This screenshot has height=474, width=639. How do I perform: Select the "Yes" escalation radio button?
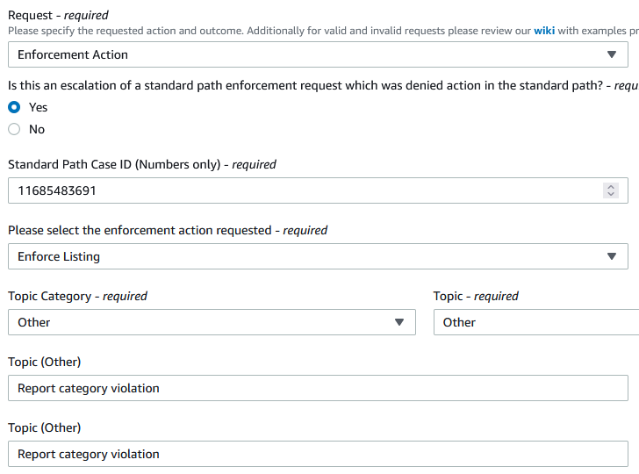14,107
